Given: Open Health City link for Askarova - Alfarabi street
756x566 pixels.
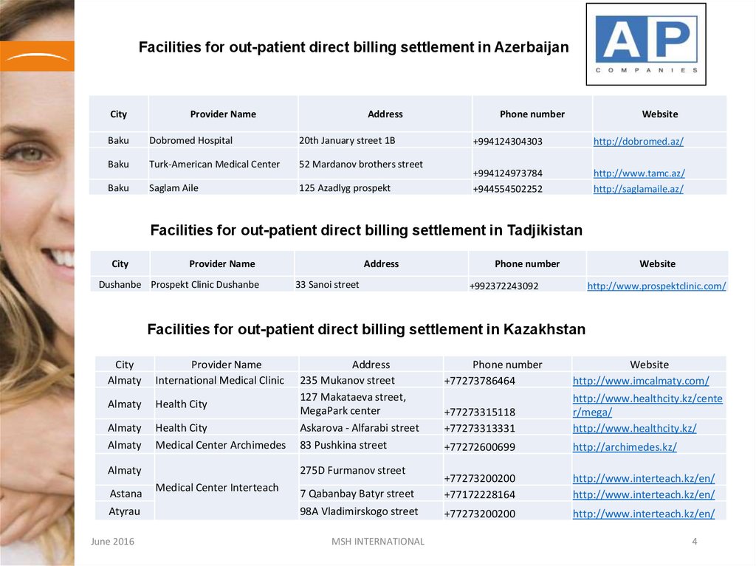Looking at the screenshot, I should (x=634, y=428).
